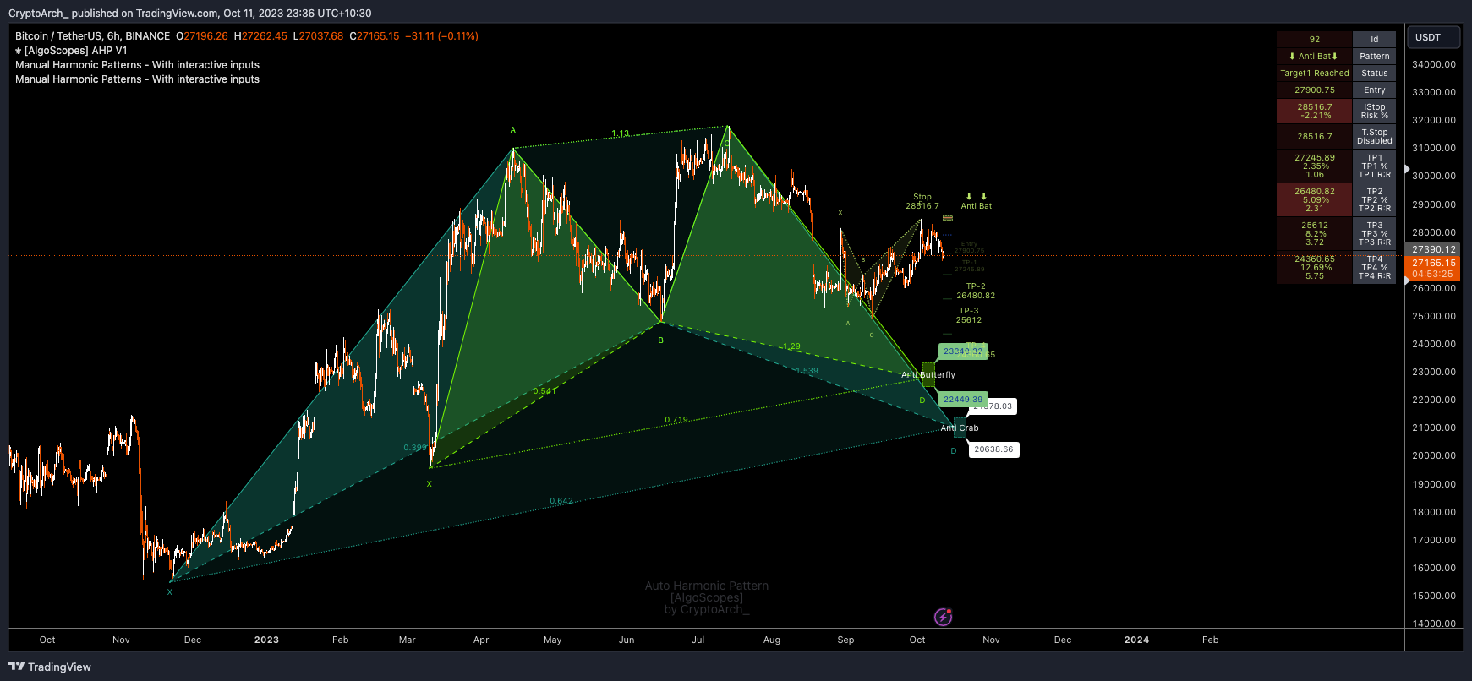
Task: Click the IStop Risk % header cell
Action: click(1375, 112)
